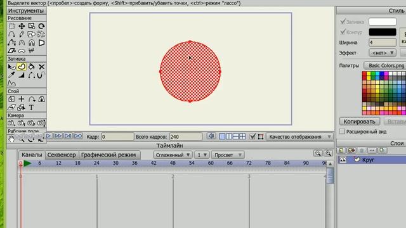Step forward one frame
Image resolution: width=406 pixels, height=228 pixels.
click(x=58, y=136)
